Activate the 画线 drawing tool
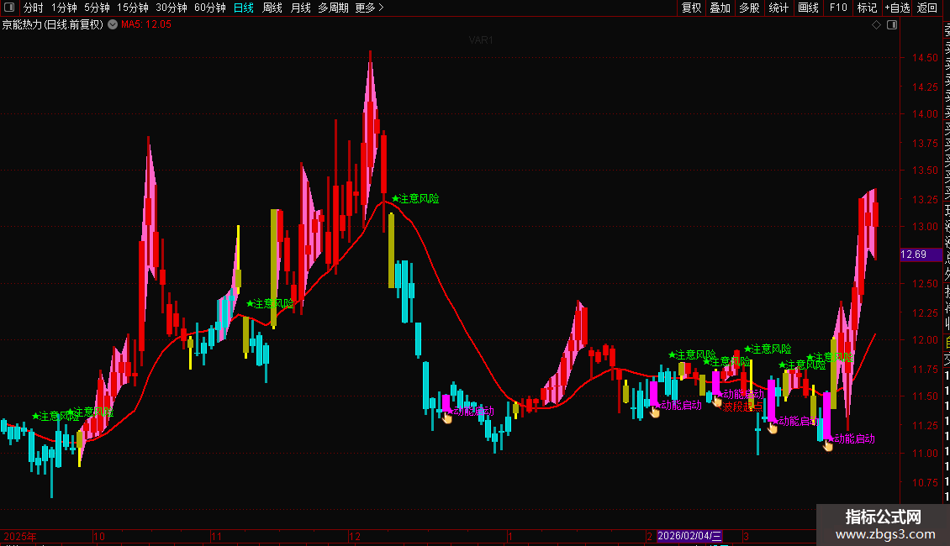This screenshot has width=950, height=546. 808,8
